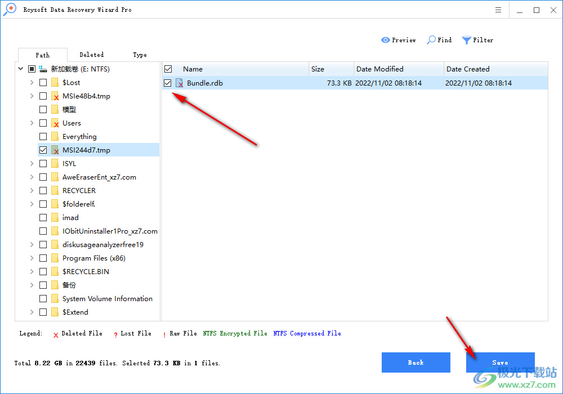This screenshot has width=563, height=394.
Task: Collapse the 新加载卷 drive node
Action: point(20,69)
